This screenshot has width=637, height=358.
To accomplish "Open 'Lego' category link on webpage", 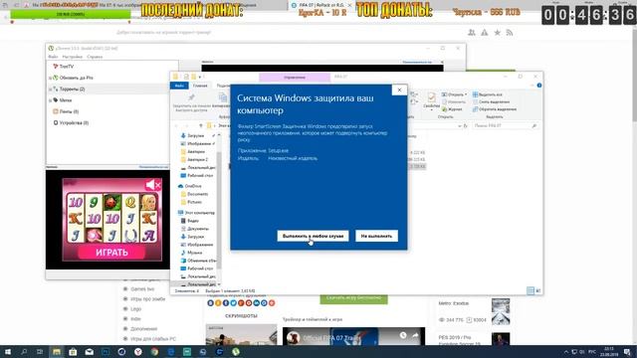I will click(136, 309).
